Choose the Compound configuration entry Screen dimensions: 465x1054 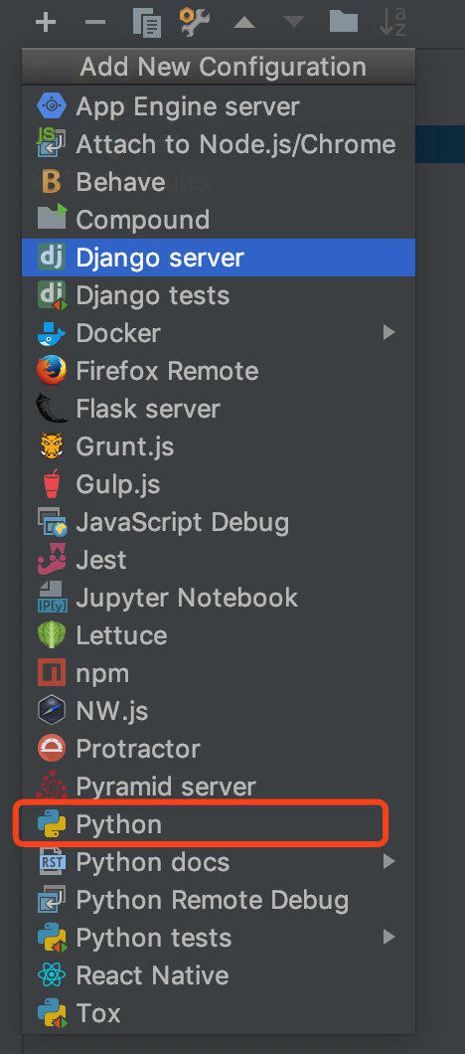219,220
